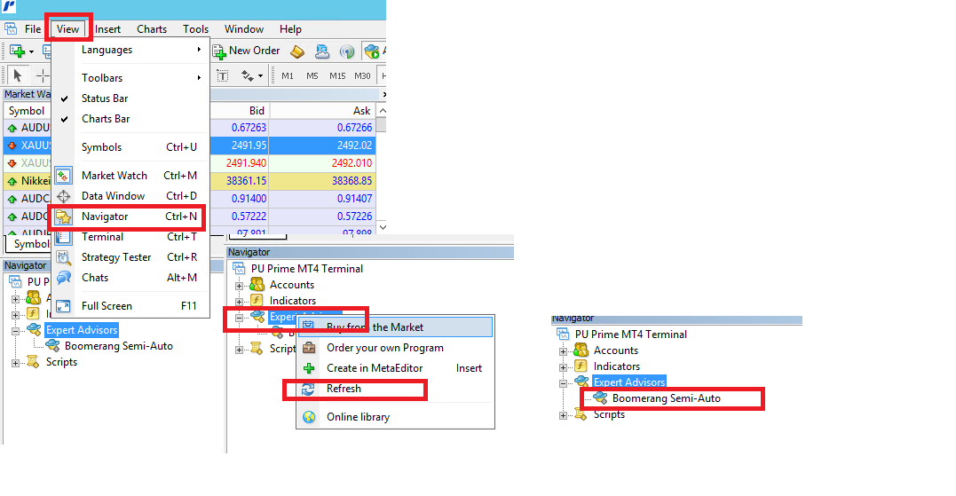
Task: Select the Cursor arrow tool
Action: tap(17, 75)
